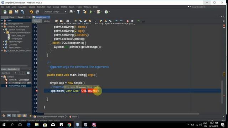Close the Navigator panel tab
228x128 pixels.
(19, 69)
